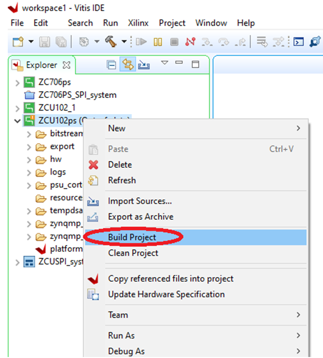Open the XSCT console toolbar icon
This screenshot has height=358, width=323.
pyautogui.click(x=299, y=42)
